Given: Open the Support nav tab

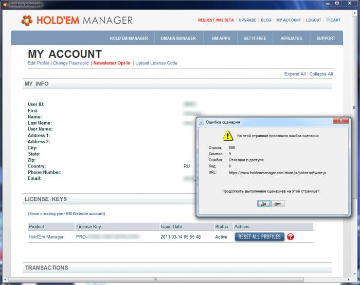Looking at the screenshot, I should point(326,38).
